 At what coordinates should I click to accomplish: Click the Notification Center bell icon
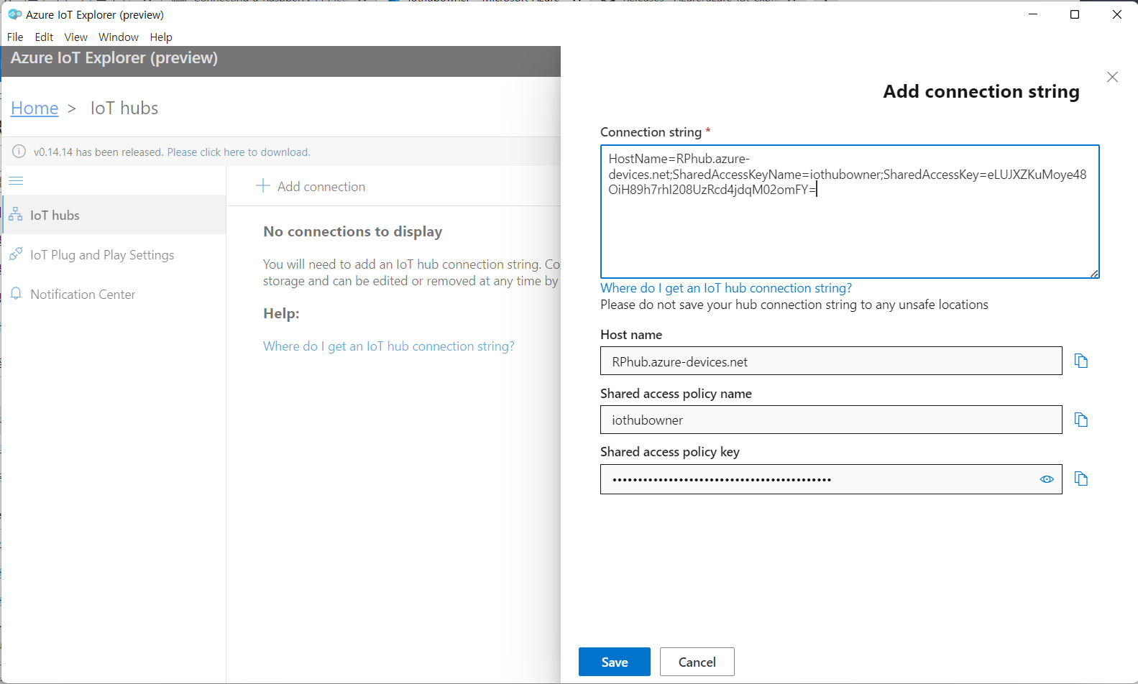coord(16,294)
